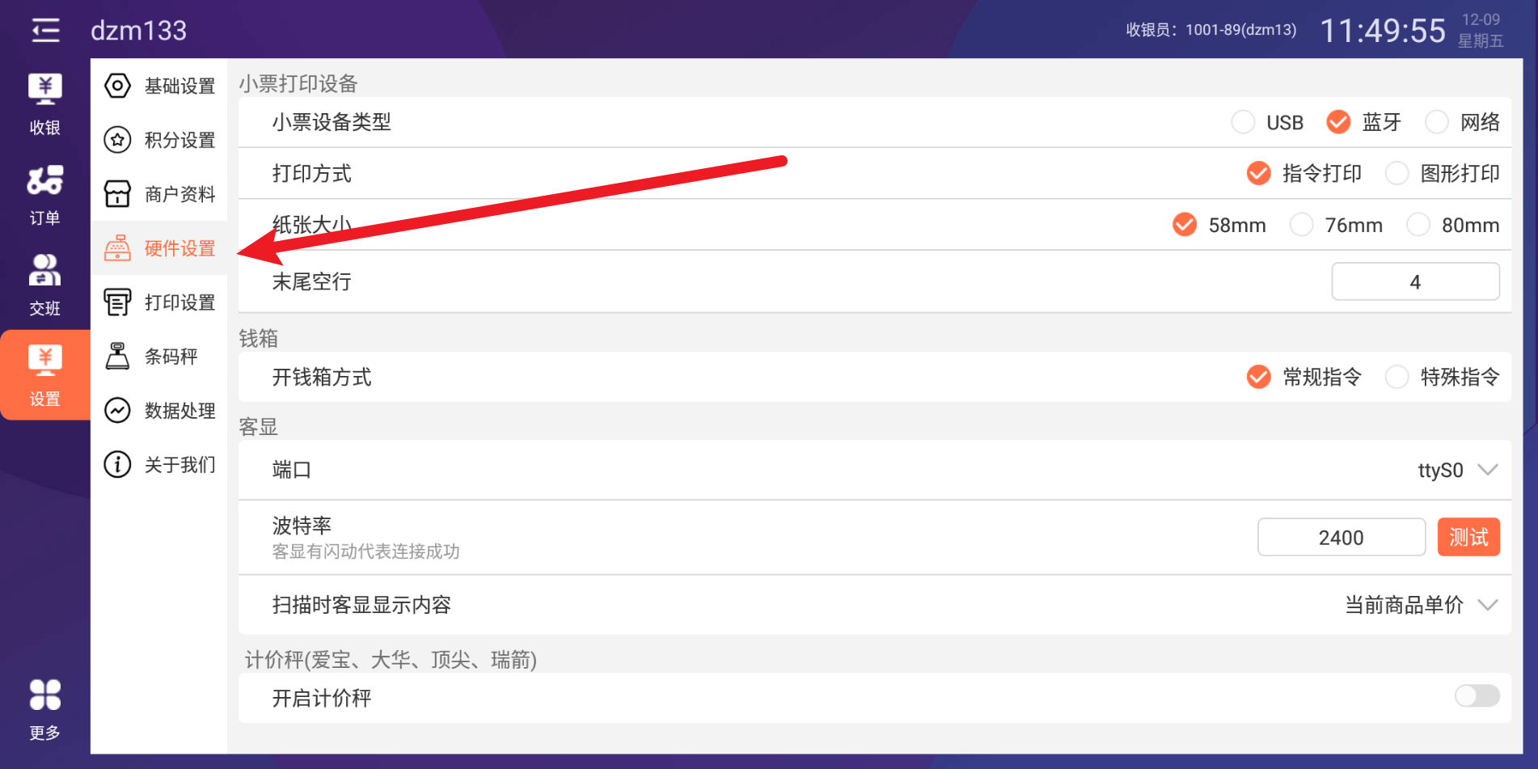
Task: Click the hint 客显有闪动代表连接成功
Action: 365,551
